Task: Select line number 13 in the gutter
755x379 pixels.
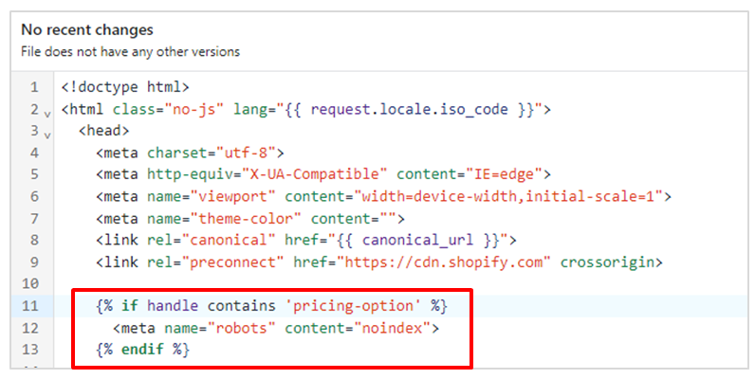Action: coord(29,350)
